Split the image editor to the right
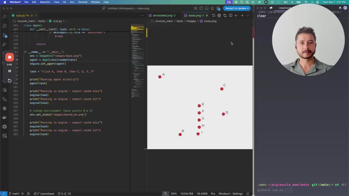This screenshot has width=349, height=196. pos(231,16)
